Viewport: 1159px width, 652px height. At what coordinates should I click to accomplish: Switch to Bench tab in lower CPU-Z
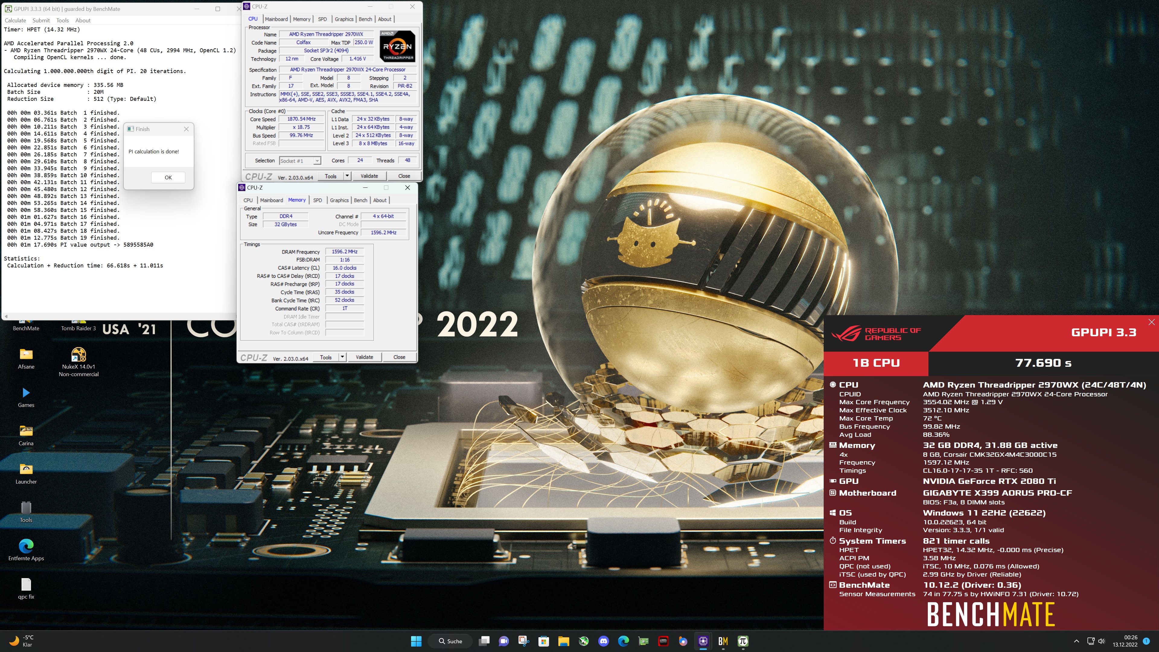[360, 200]
